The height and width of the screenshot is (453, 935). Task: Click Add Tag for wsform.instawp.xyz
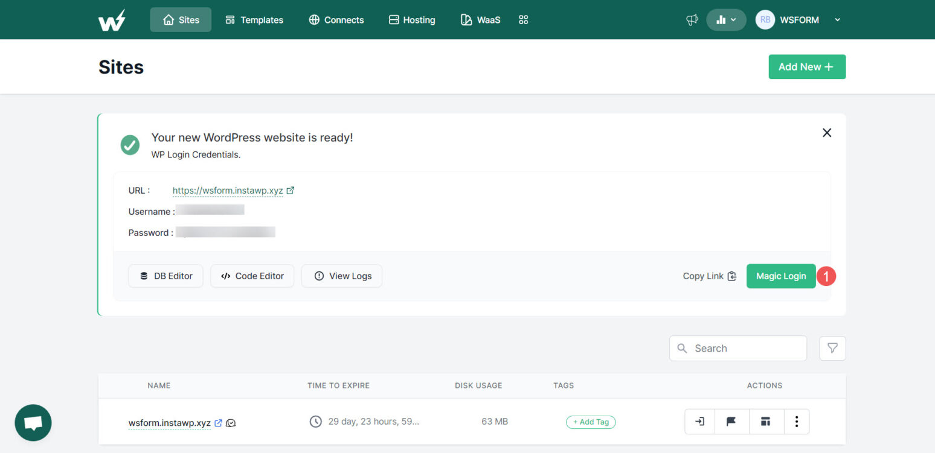[591, 422]
